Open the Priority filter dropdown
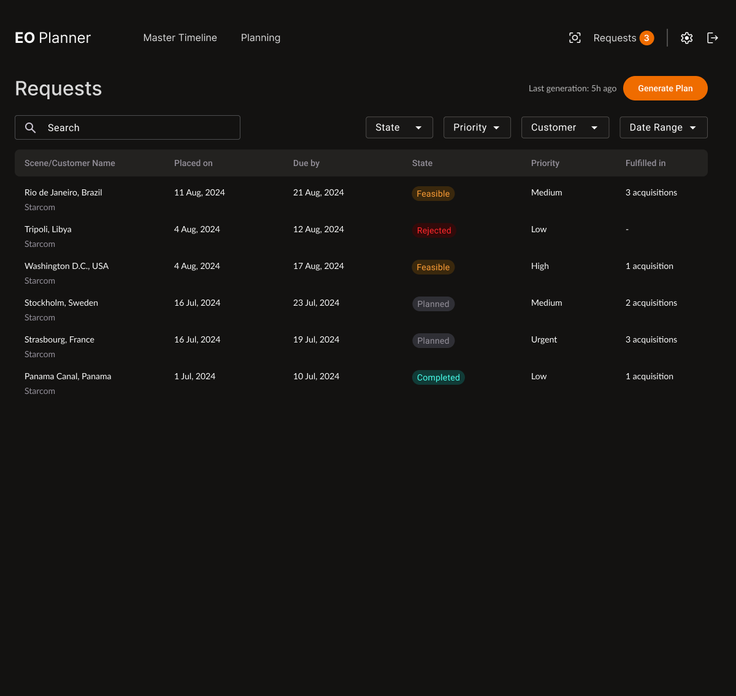Viewport: 736px width, 696px height. [477, 127]
